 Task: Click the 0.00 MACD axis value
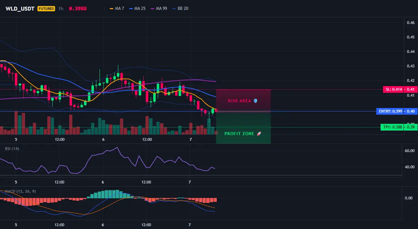[409, 198]
